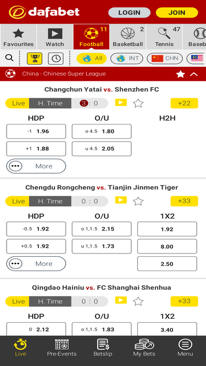Select the trophy competitions filter icon
Image resolution: width=206 pixels, height=366 pixels.
click(35, 58)
